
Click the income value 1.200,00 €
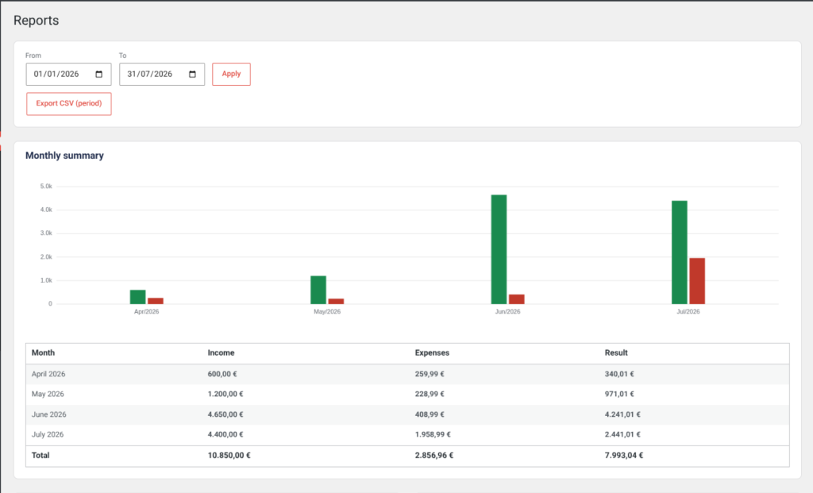point(225,394)
